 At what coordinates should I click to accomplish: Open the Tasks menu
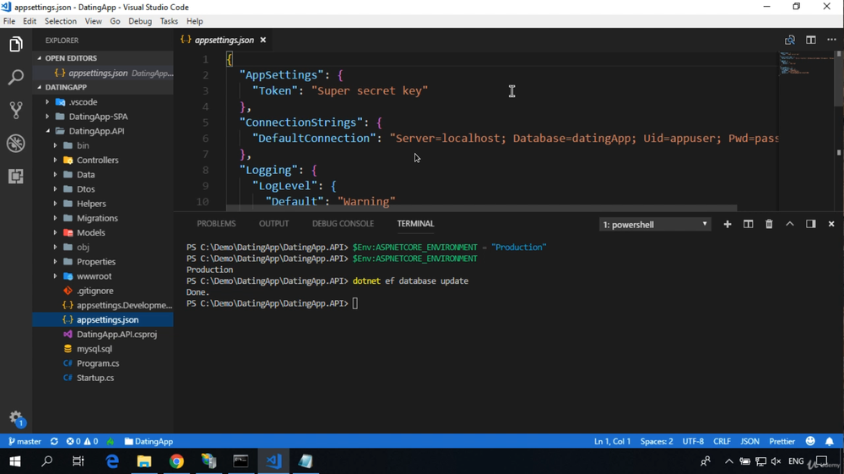169,21
